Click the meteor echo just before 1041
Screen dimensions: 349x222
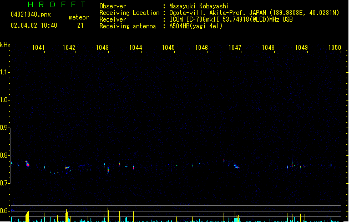[27, 164]
